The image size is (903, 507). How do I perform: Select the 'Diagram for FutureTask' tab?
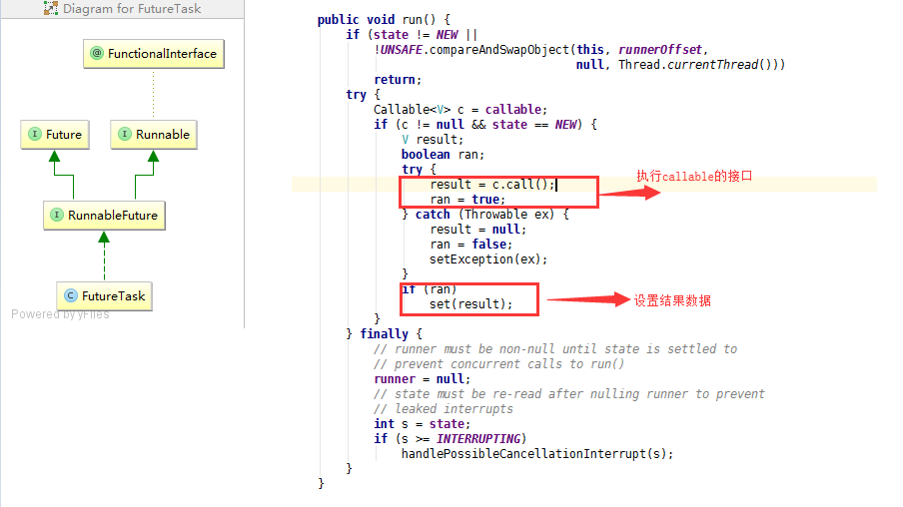click(123, 9)
